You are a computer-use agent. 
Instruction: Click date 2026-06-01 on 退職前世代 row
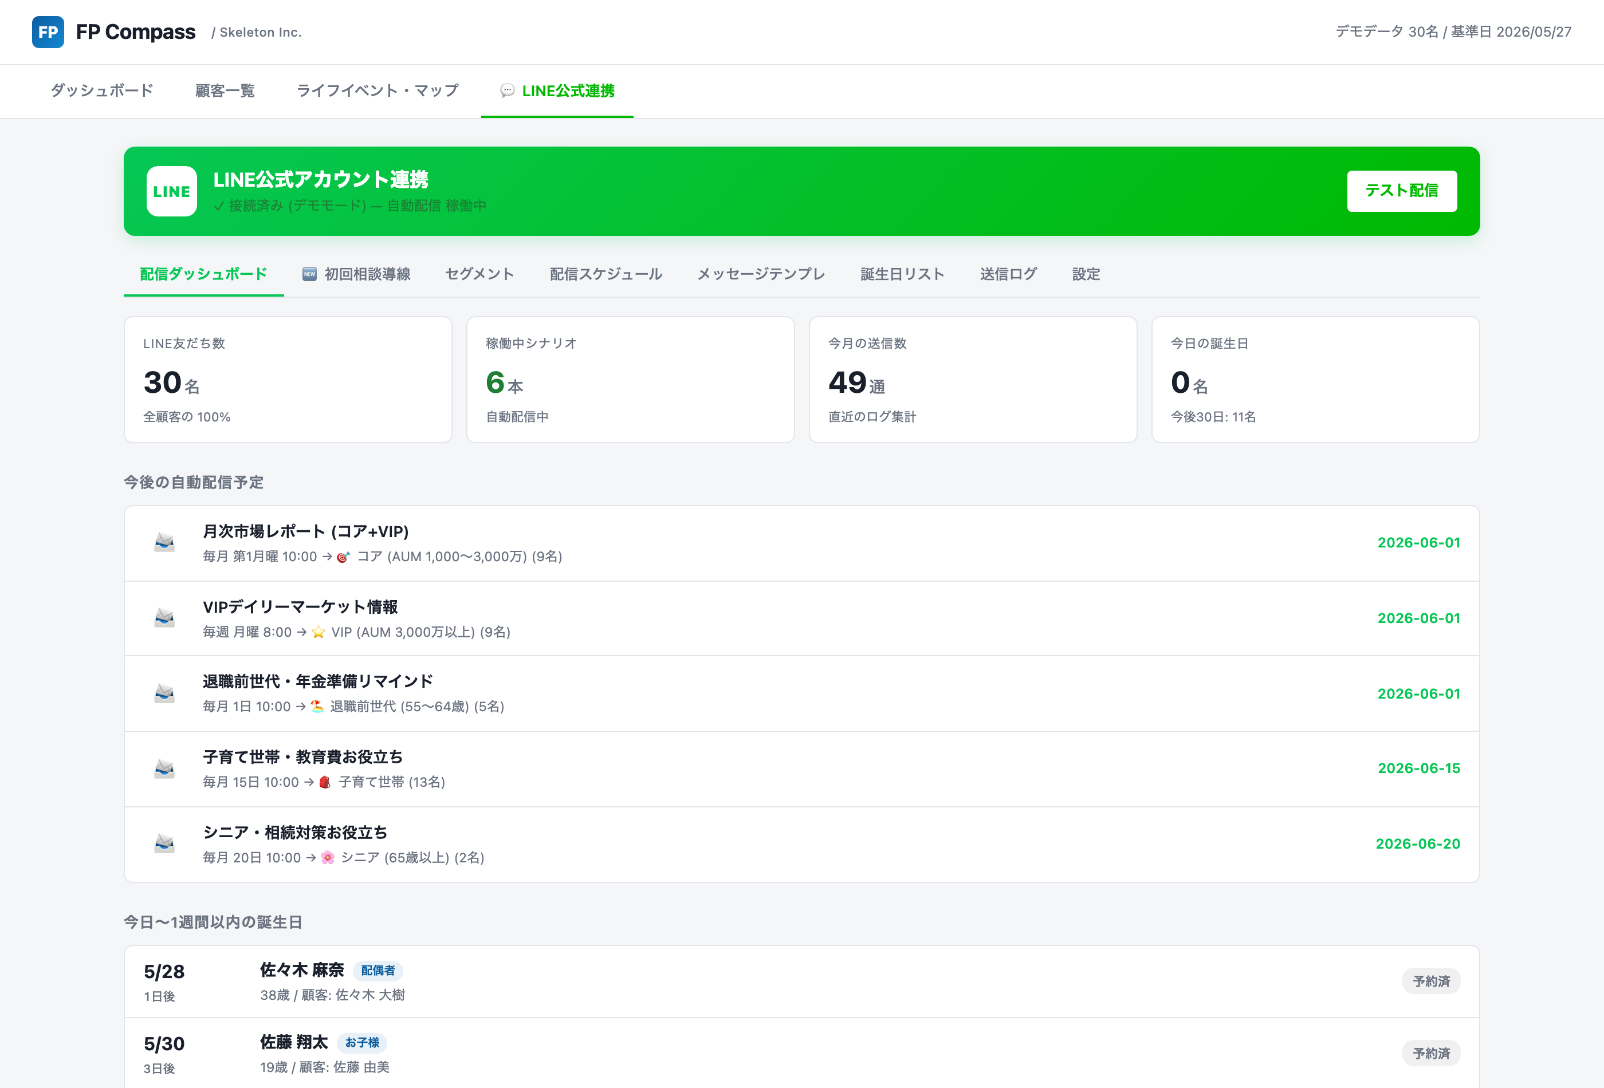pyautogui.click(x=1419, y=693)
